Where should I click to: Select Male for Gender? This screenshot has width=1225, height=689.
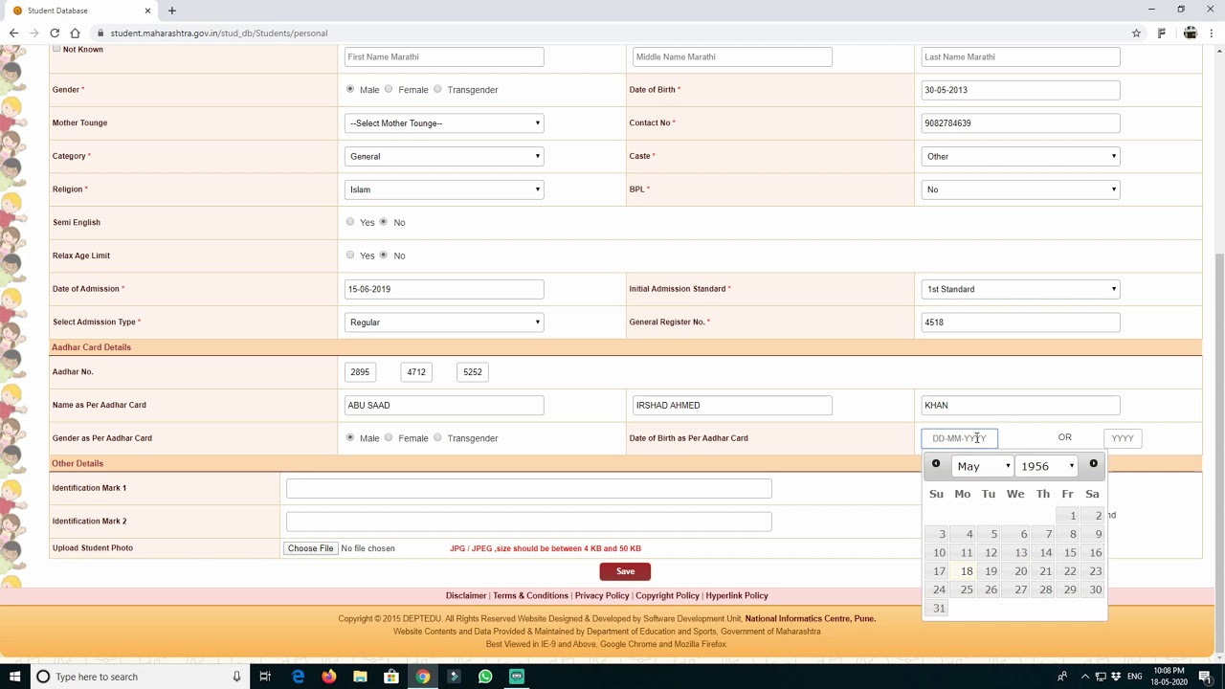point(350,89)
